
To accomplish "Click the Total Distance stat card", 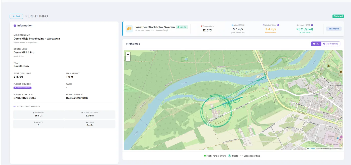I will tap(90, 114).
